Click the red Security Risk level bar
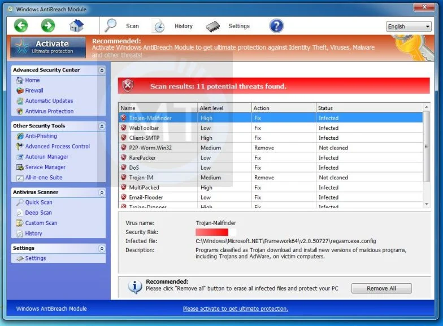443x326 pixels. 212,232
